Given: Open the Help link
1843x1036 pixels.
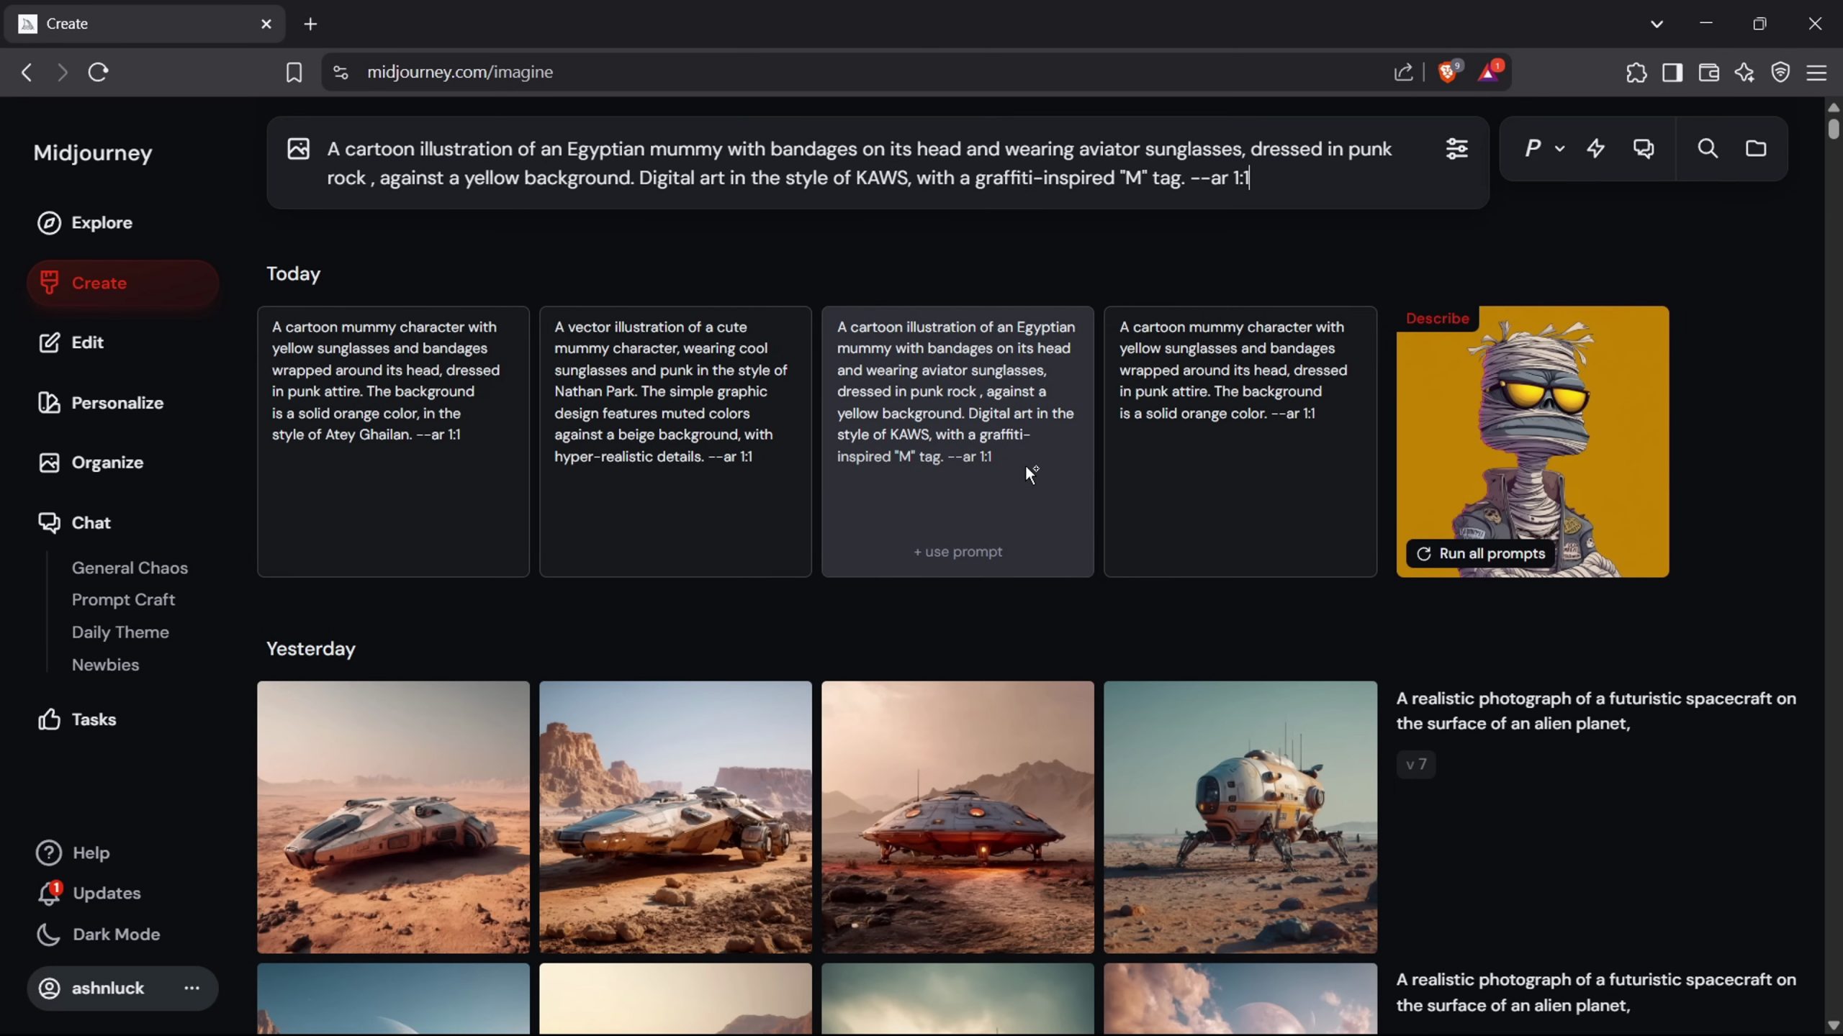Looking at the screenshot, I should tap(73, 853).
